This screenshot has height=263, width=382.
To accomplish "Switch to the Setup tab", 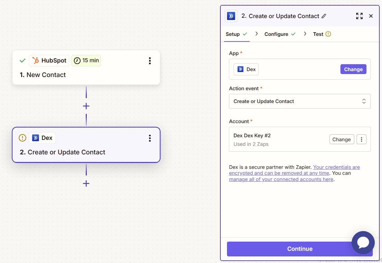I will click(x=236, y=34).
